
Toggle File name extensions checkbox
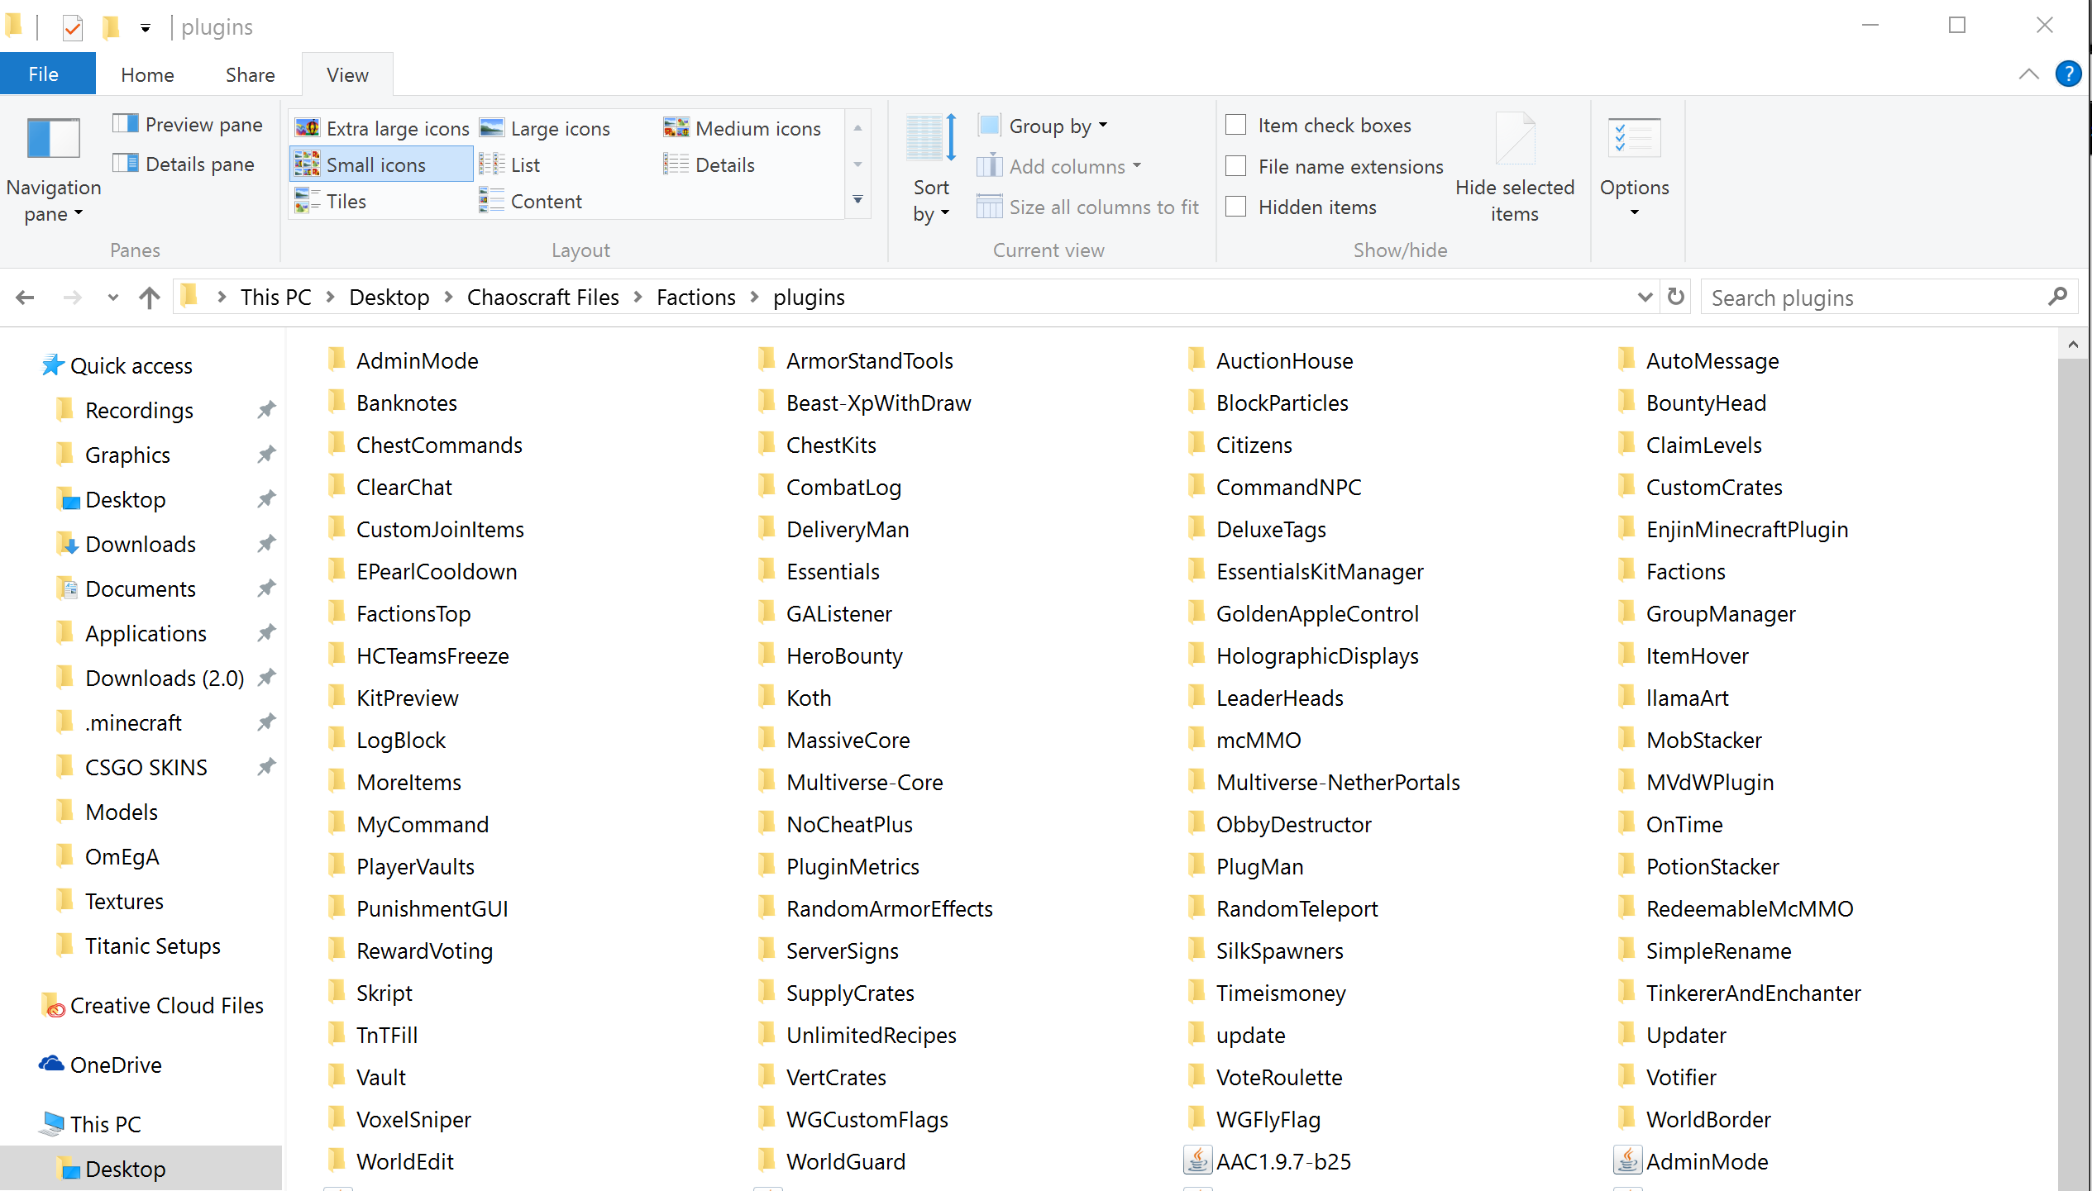1236,166
